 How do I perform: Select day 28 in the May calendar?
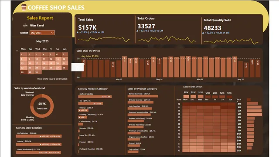click(65, 68)
